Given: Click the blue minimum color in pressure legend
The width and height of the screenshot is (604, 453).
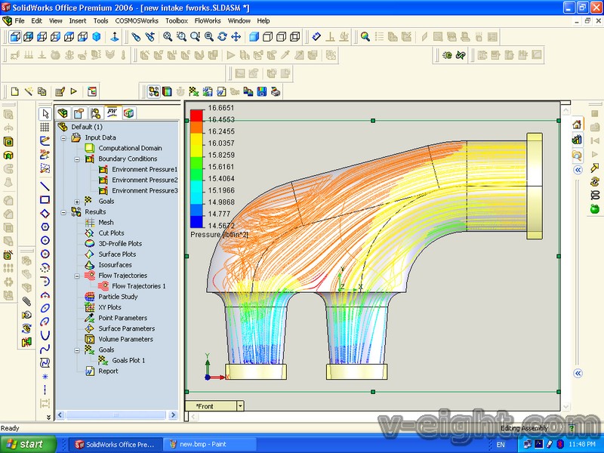Looking at the screenshot, I should (196, 222).
